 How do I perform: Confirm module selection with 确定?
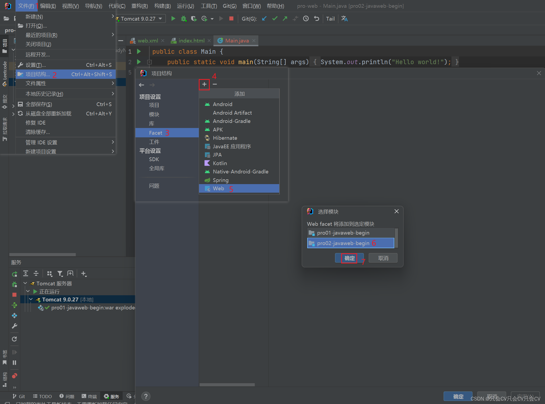(349, 258)
